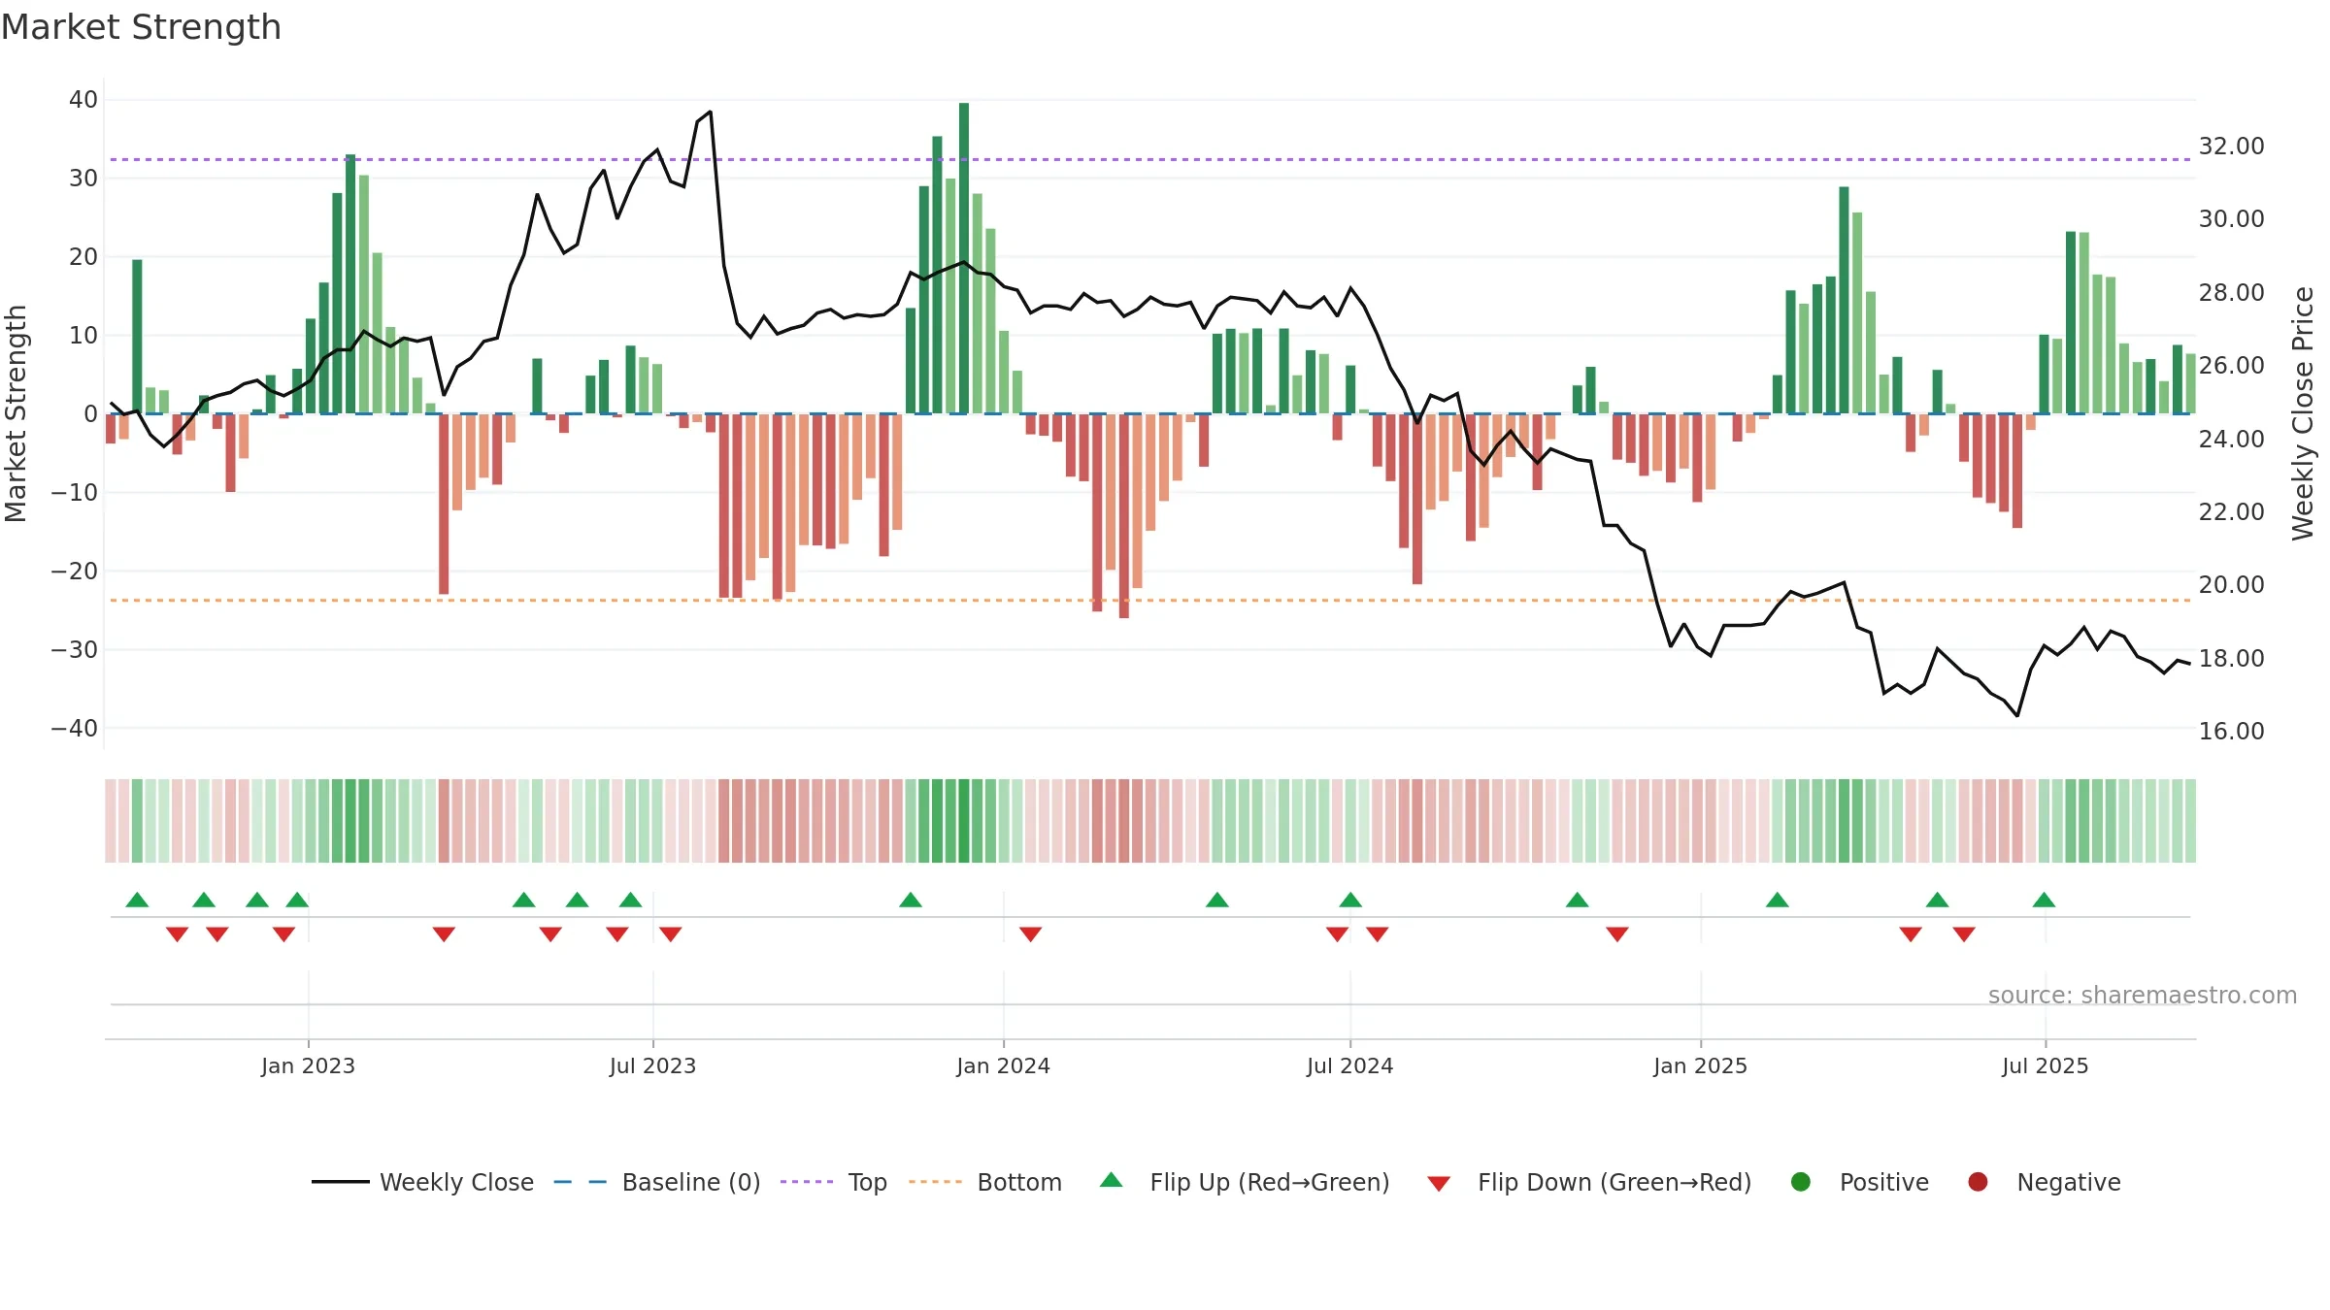Click the Jan 2023 axis label
Viewport: 2330px width, 1310px height.
pos(308,1065)
